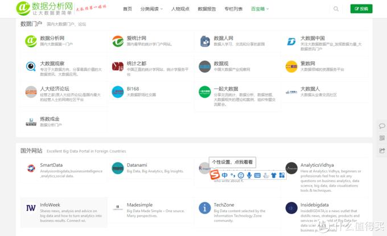Open the Sogou emoji panel

[241, 175]
